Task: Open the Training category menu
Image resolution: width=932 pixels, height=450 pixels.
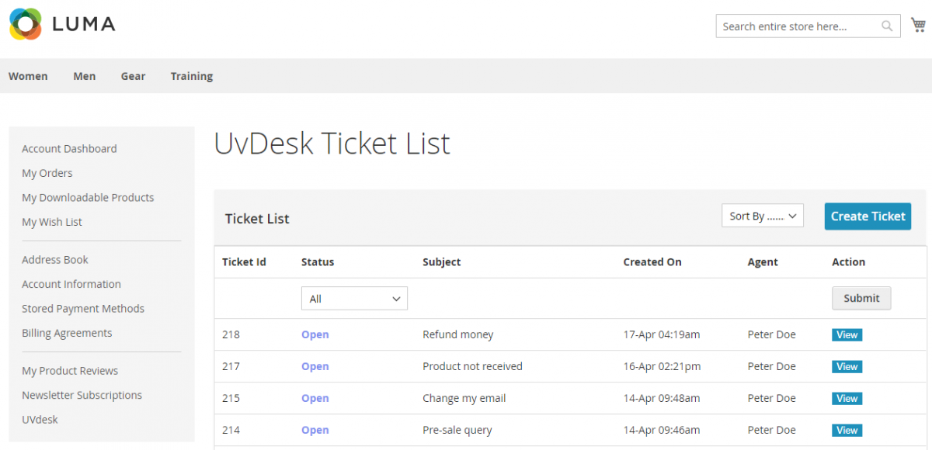Action: tap(191, 75)
